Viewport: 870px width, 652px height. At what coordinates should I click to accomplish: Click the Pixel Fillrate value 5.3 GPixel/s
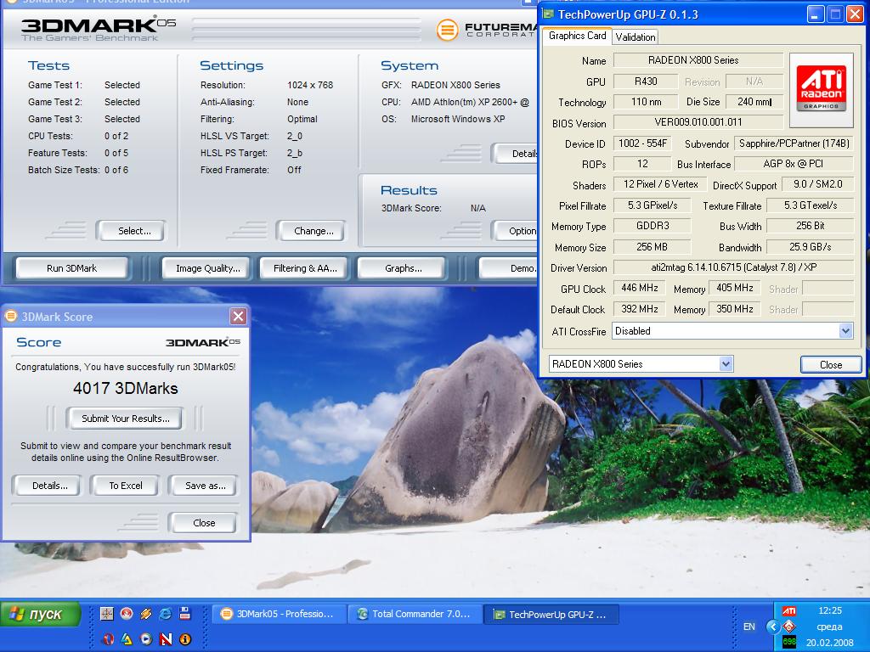(x=652, y=205)
